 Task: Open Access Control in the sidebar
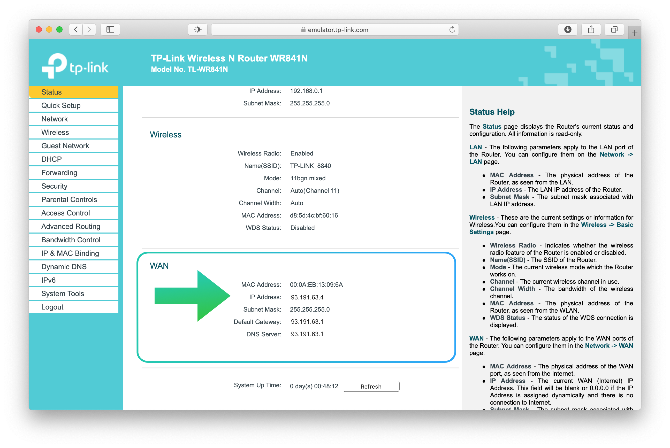(x=73, y=213)
